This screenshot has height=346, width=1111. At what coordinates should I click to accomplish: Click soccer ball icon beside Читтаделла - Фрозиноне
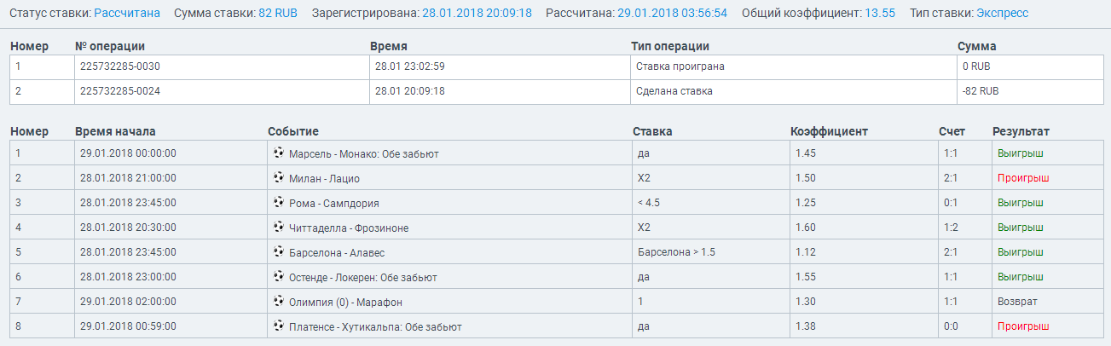[x=278, y=228]
